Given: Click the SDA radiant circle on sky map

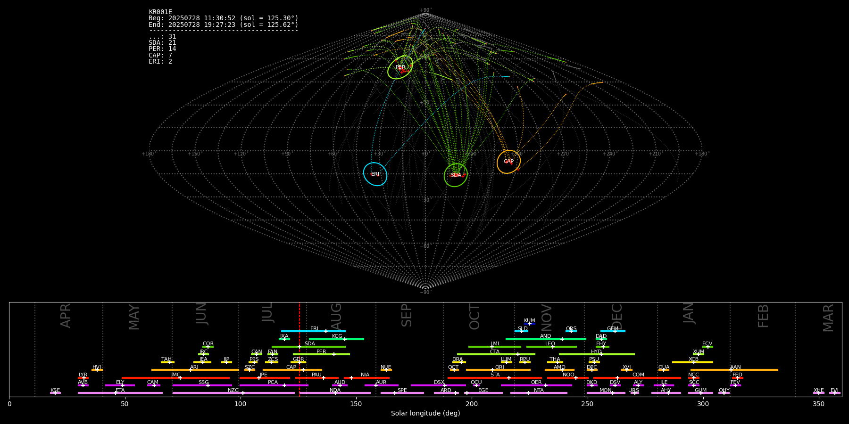Looking at the screenshot, I should pos(456,175).
